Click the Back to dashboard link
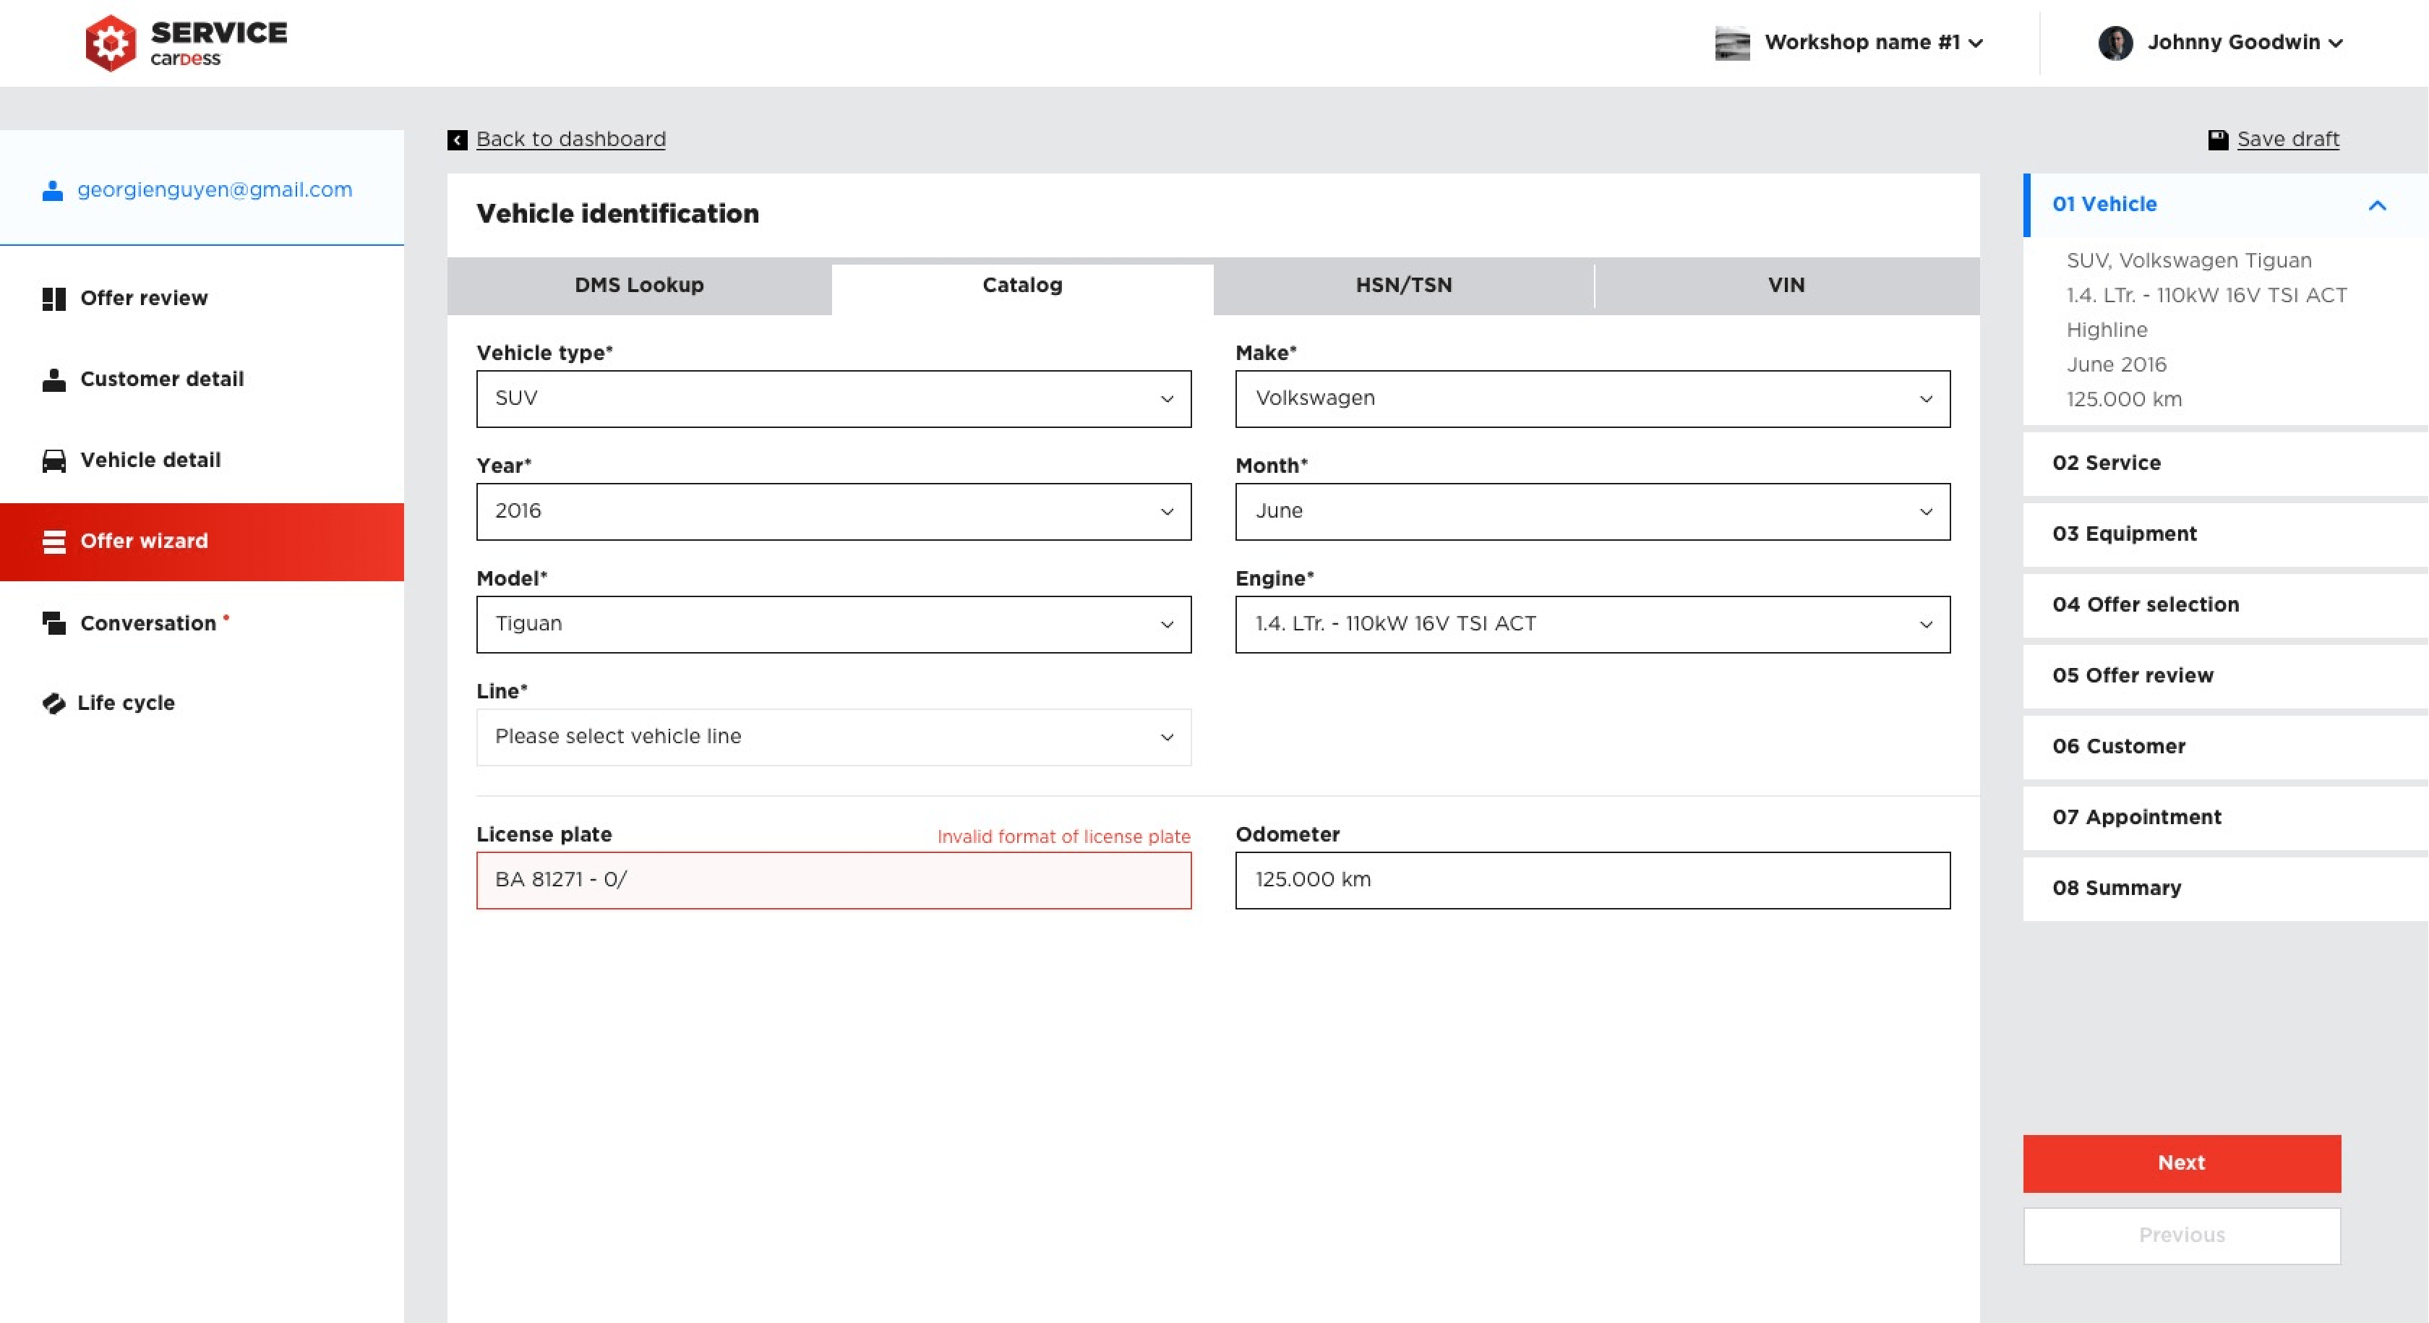The height and width of the screenshot is (1323, 2429). pos(570,140)
